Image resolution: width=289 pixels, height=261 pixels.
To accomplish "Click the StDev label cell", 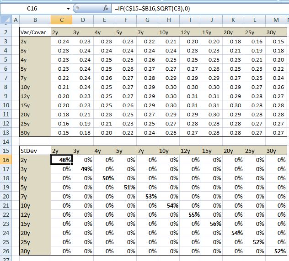I will coord(35,151).
